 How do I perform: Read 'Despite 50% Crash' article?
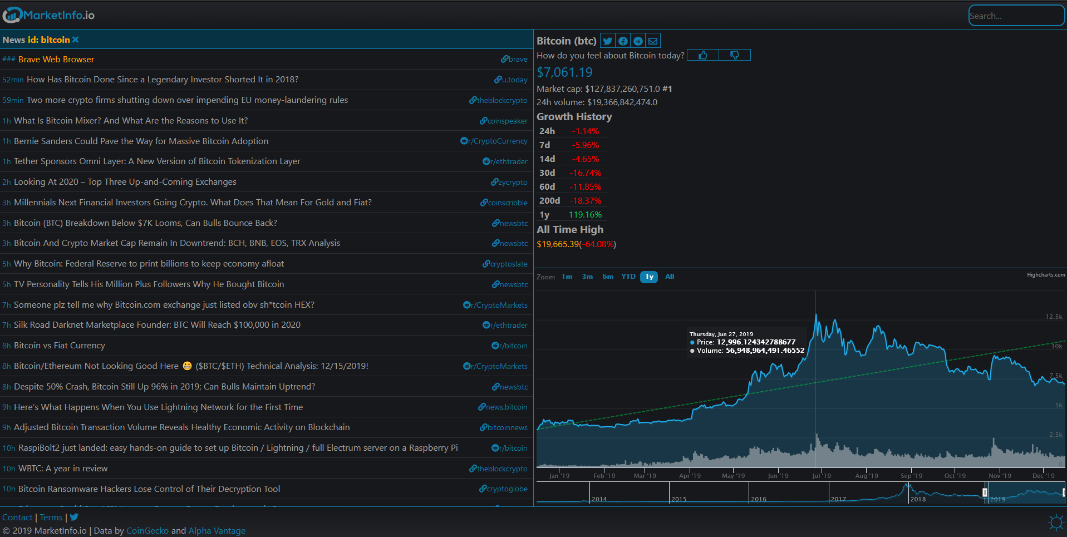[165, 387]
